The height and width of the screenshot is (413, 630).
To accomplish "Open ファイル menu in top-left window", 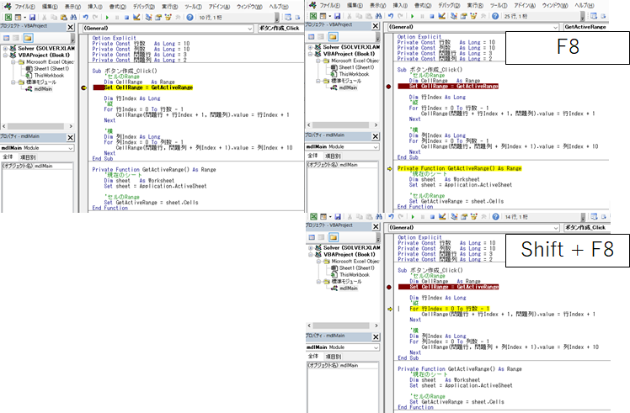I will click(x=25, y=7).
